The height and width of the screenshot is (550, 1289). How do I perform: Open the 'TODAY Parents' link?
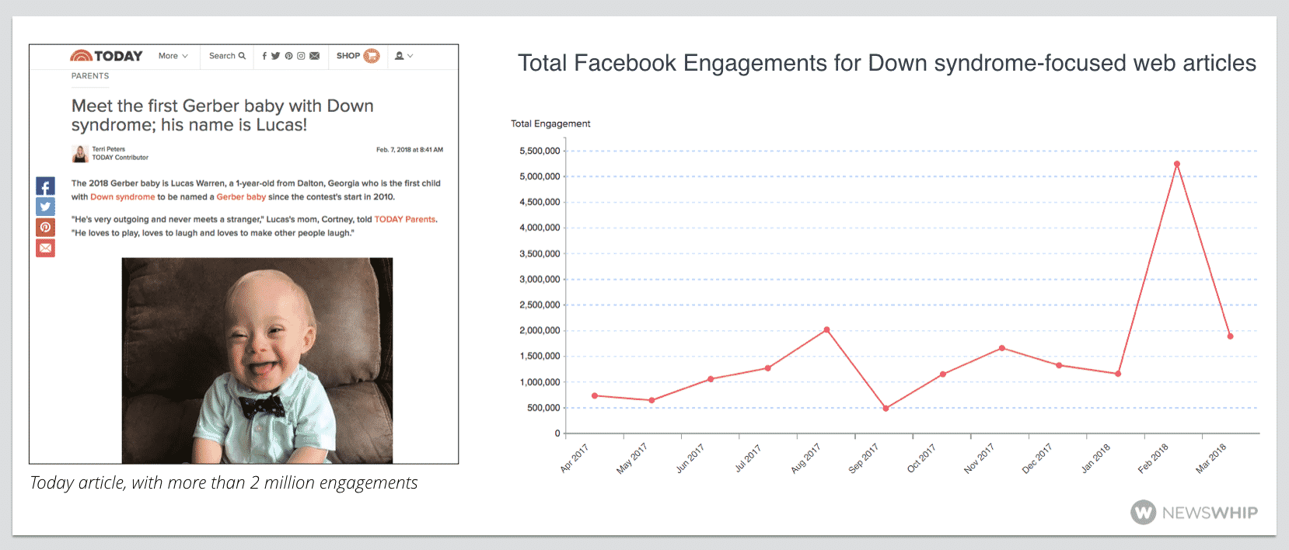(x=404, y=220)
